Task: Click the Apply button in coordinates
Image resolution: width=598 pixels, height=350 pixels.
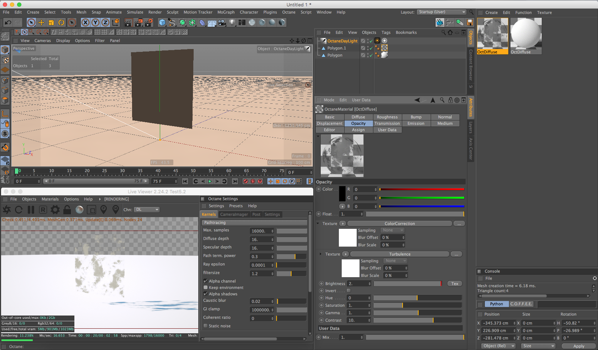Action: tap(578, 346)
